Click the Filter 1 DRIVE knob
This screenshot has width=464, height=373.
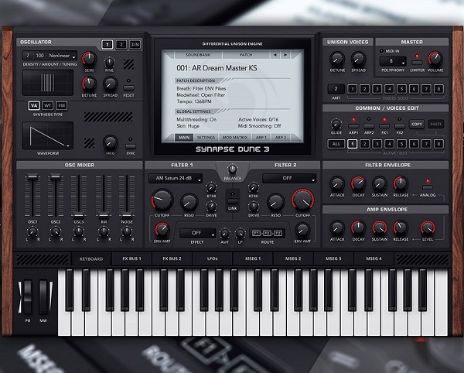tap(211, 207)
